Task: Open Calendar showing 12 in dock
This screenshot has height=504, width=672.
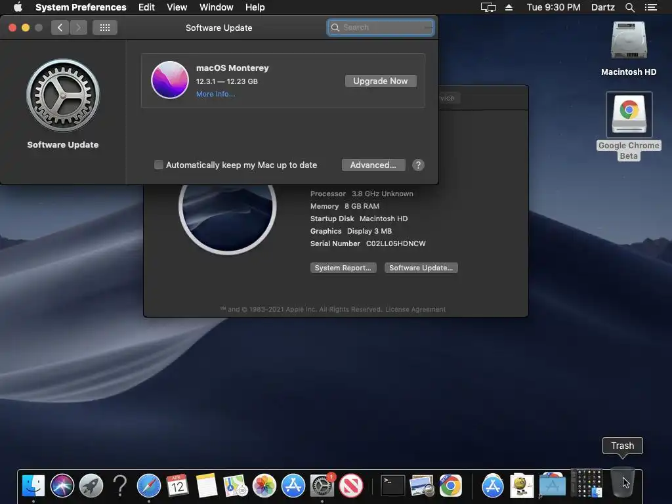Action: tap(177, 486)
